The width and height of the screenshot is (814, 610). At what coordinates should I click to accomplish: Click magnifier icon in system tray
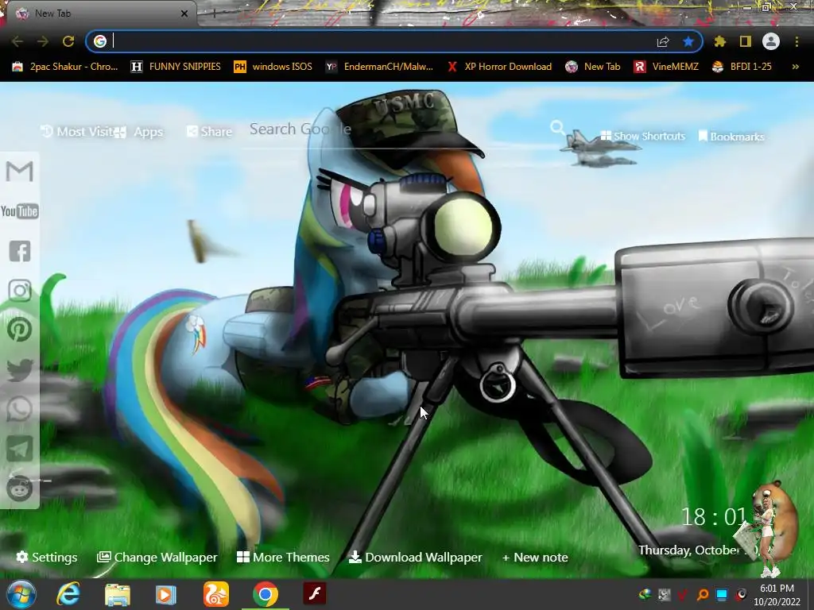click(x=703, y=595)
